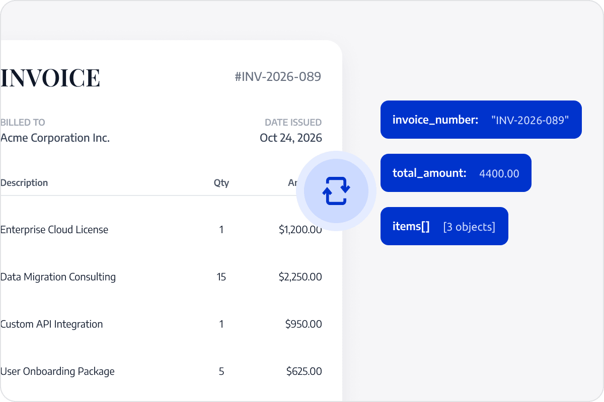This screenshot has height=402, width=604.
Task: Select the total_amount 4400.00 chip
Action: coord(456,173)
